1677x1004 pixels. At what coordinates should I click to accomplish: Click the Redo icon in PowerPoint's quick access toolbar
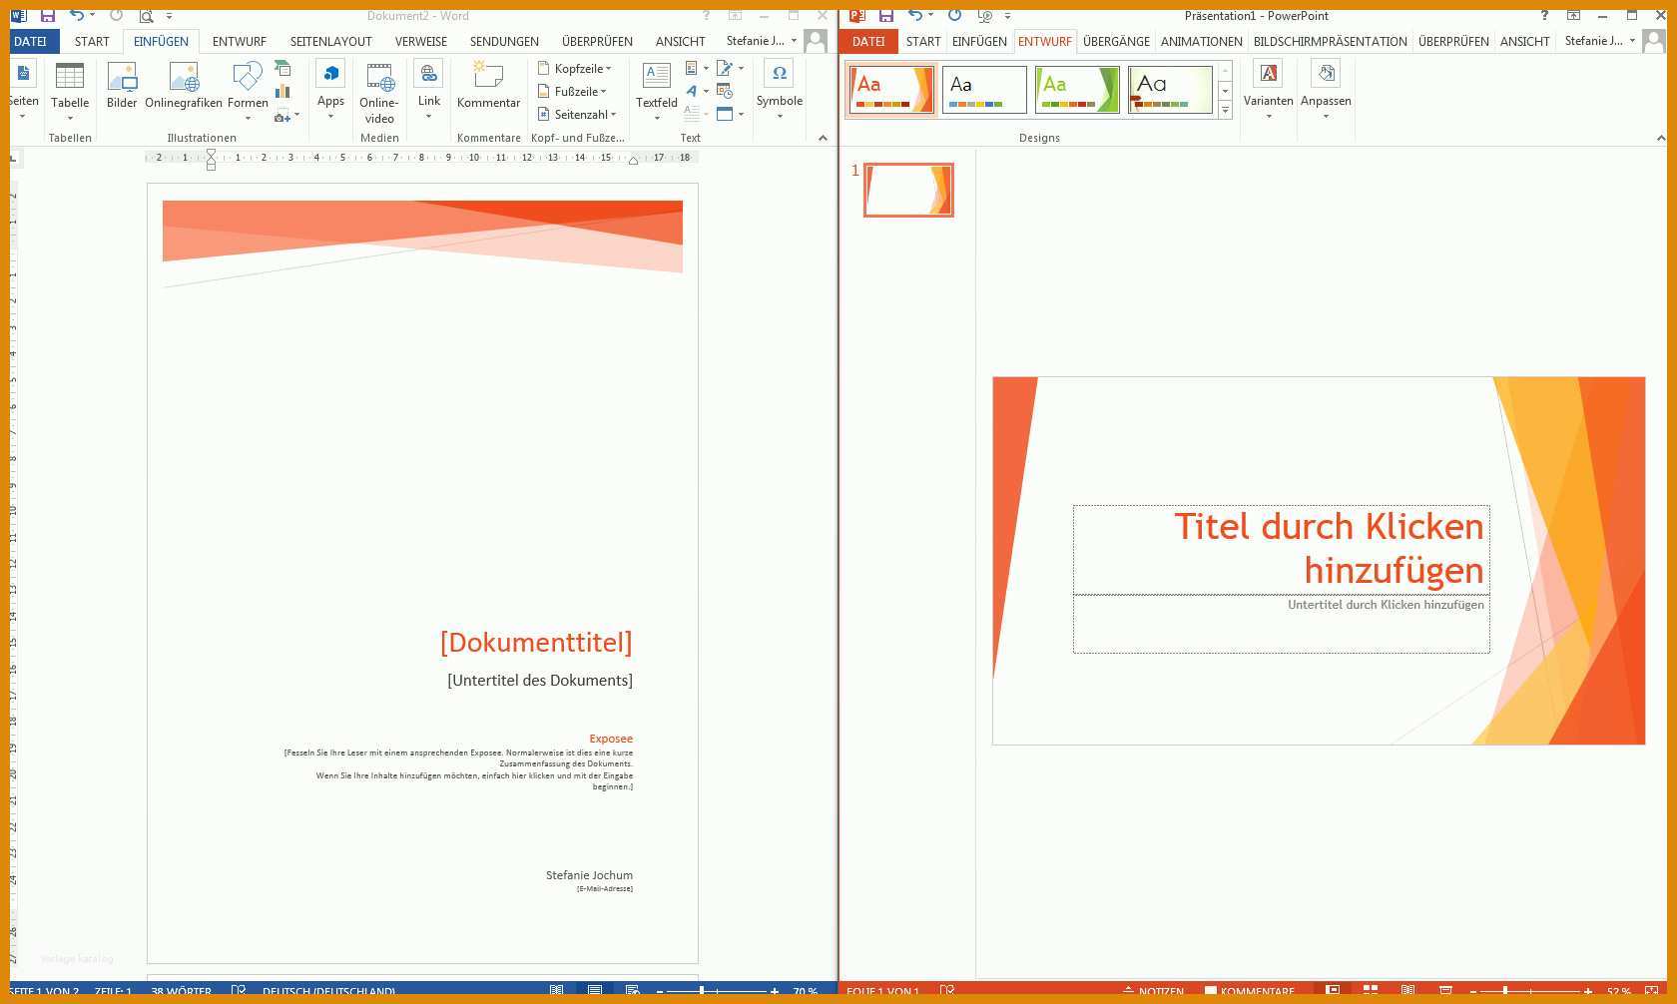(954, 16)
